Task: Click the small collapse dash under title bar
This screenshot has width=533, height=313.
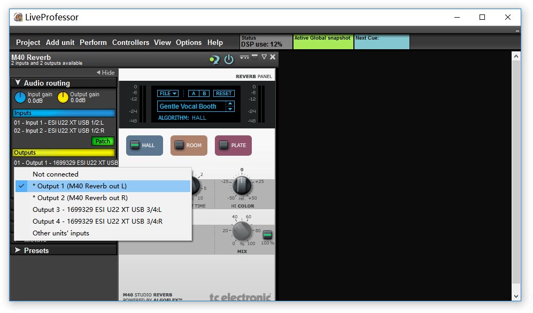Action: [x=517, y=31]
